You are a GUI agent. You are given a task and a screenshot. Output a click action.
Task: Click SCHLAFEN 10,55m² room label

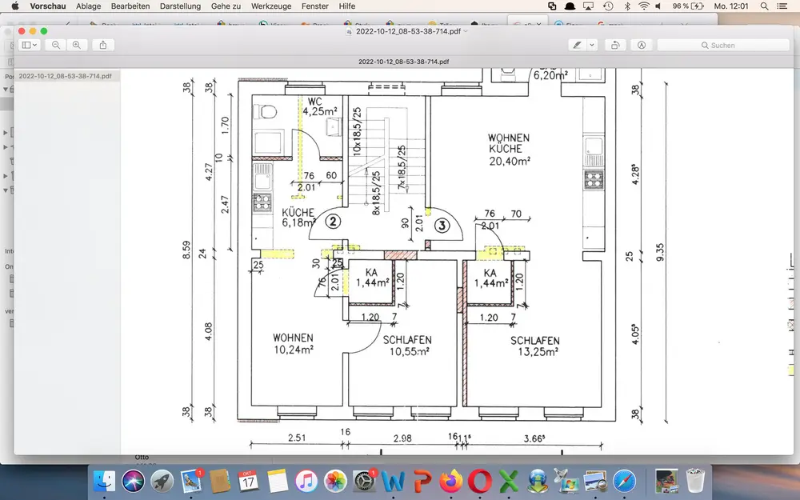click(408, 346)
